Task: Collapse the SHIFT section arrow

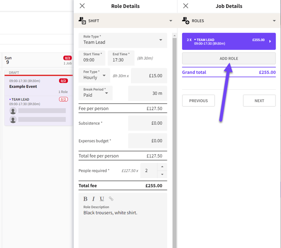Action: click(171, 21)
